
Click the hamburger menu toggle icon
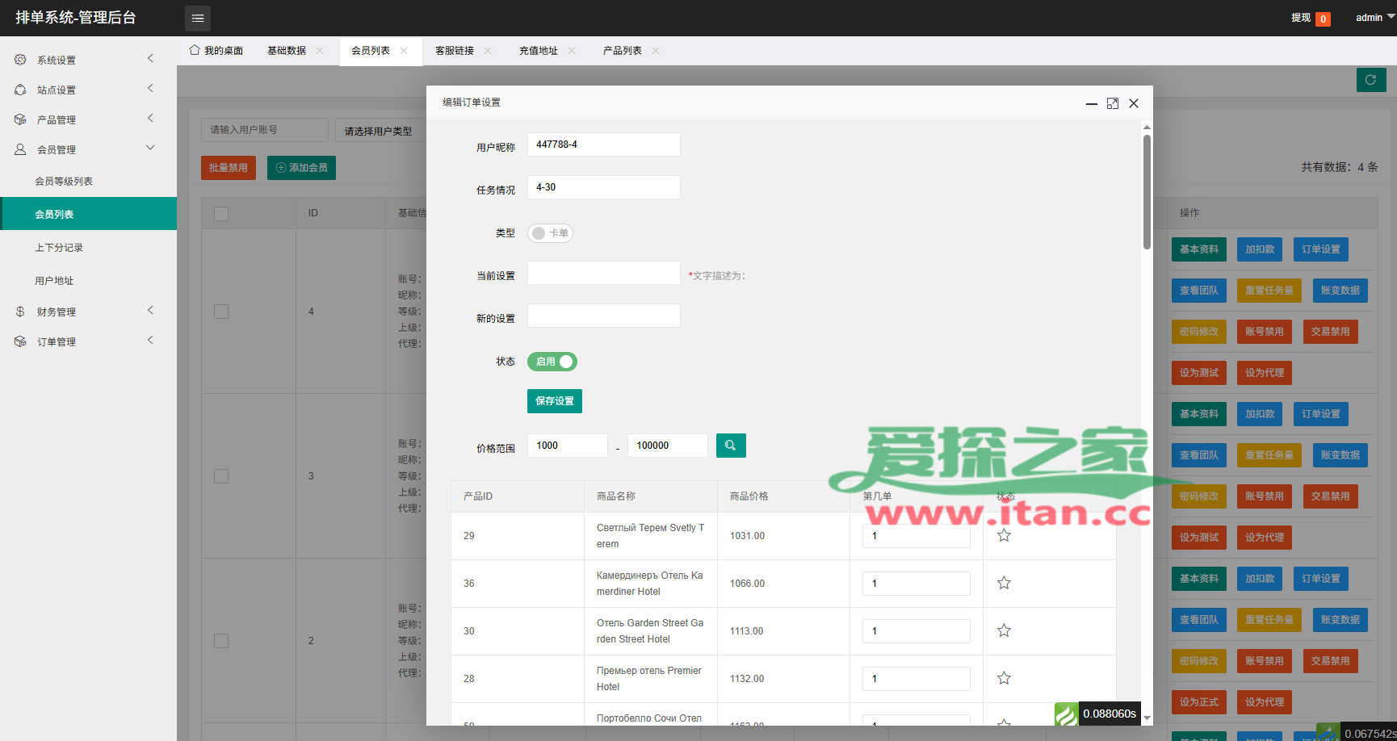[198, 18]
